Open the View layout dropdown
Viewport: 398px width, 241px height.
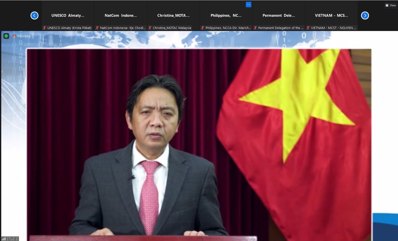[x=391, y=5]
